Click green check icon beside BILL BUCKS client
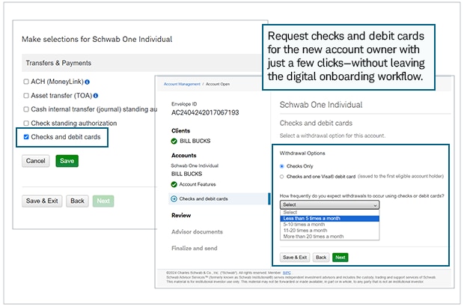 click(x=174, y=142)
